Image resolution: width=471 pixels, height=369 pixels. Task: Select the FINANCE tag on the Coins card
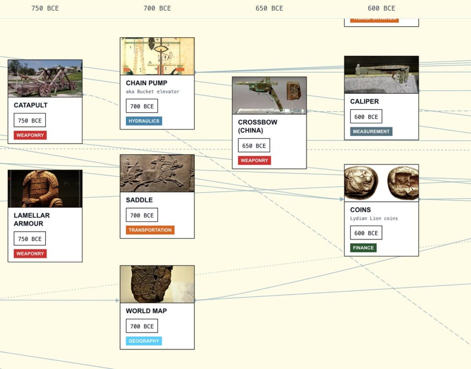tap(363, 248)
